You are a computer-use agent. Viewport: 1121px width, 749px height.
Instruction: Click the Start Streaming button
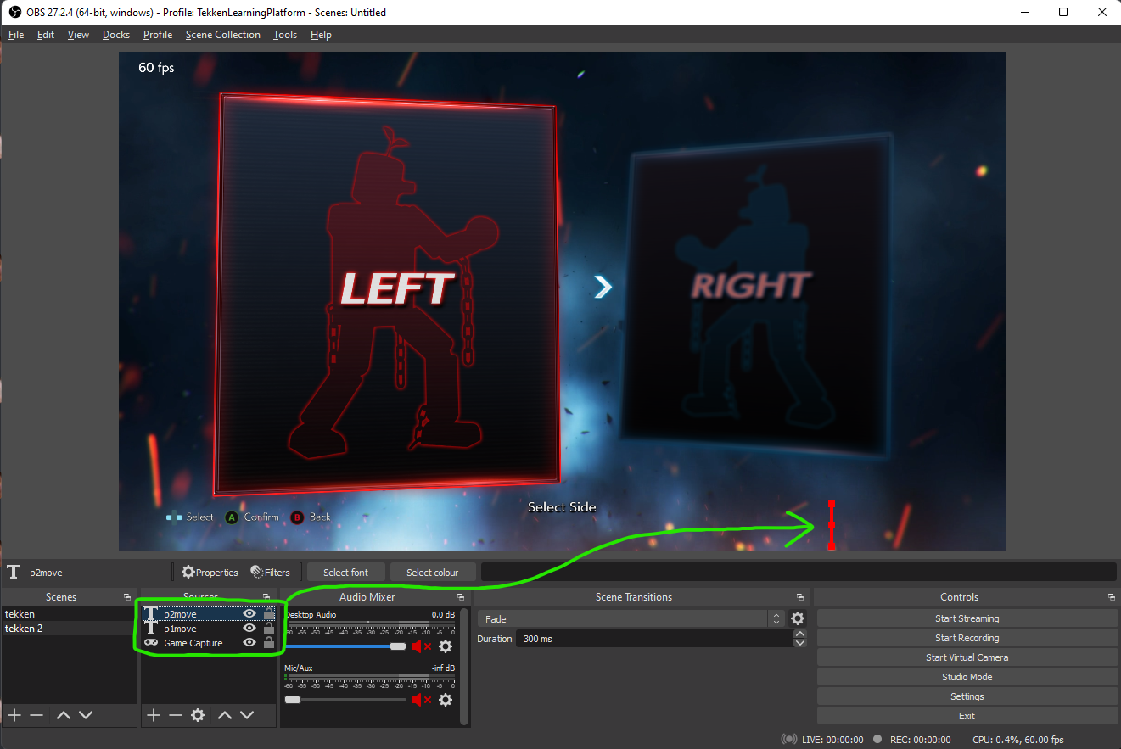(x=967, y=618)
